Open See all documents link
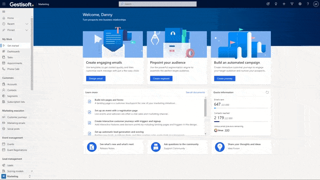This screenshot has height=180, width=320. (195, 92)
